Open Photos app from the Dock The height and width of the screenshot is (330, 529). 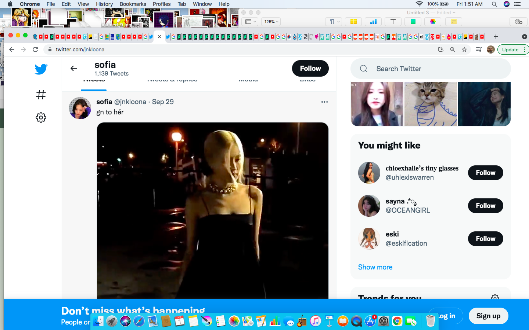click(234, 321)
